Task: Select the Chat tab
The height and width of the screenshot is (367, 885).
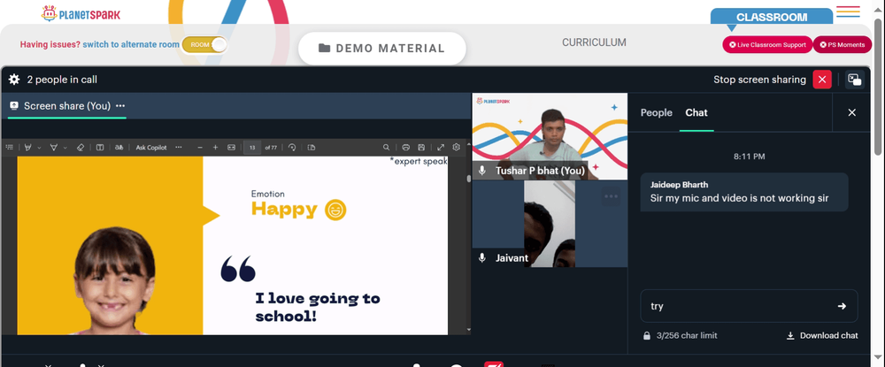Action: coord(696,112)
